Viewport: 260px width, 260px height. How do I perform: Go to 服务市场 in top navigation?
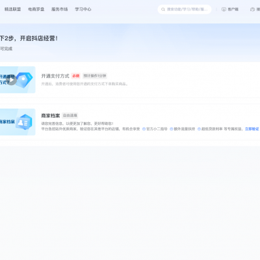pyautogui.click(x=60, y=9)
